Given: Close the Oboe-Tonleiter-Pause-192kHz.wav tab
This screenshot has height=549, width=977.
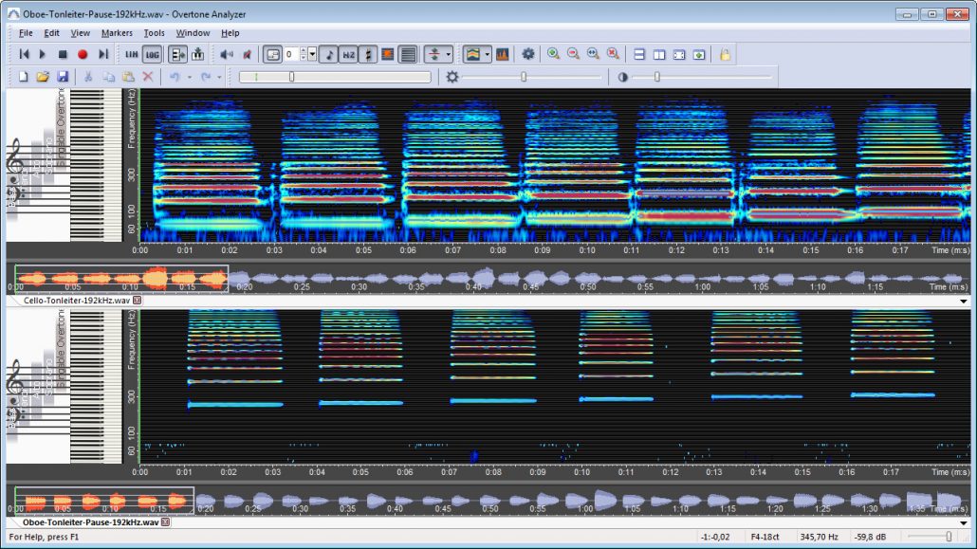Looking at the screenshot, I should pyautogui.click(x=166, y=522).
